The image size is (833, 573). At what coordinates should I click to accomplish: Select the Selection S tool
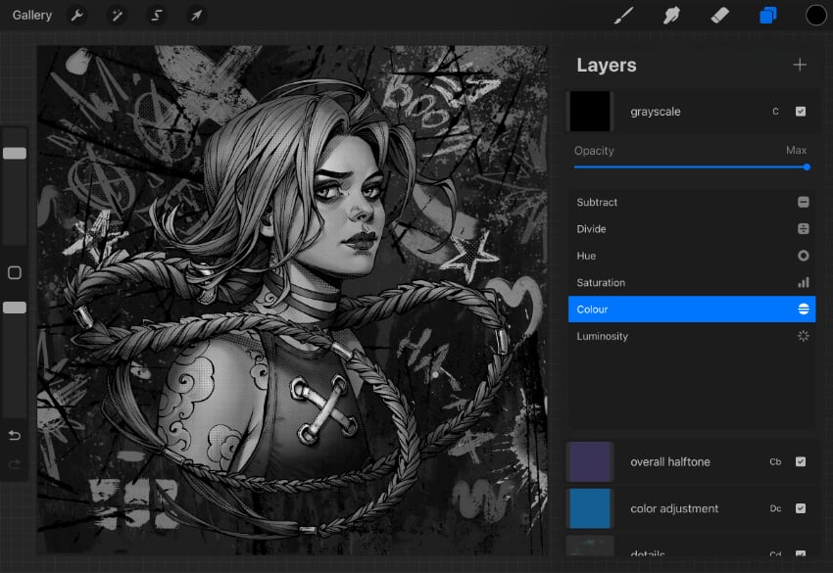pyautogui.click(x=157, y=16)
